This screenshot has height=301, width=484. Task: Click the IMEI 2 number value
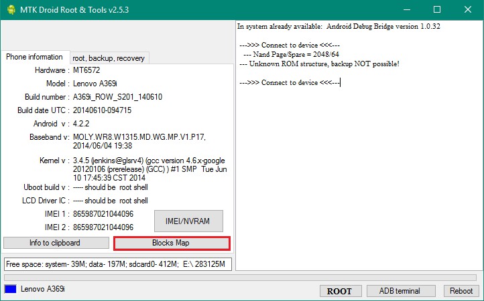coord(103,227)
